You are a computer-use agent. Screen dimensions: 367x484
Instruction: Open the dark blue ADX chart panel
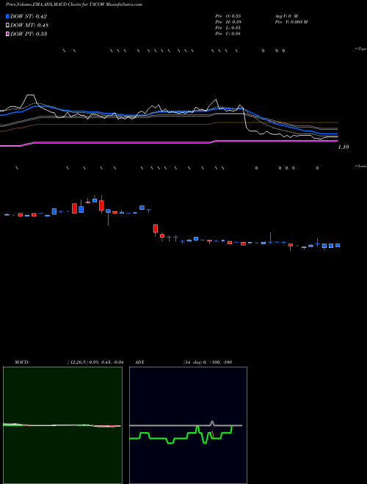188,425
